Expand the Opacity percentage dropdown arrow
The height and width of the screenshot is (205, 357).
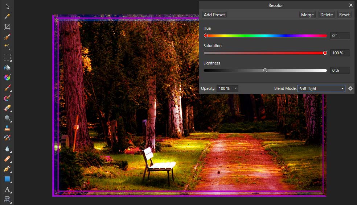point(236,88)
